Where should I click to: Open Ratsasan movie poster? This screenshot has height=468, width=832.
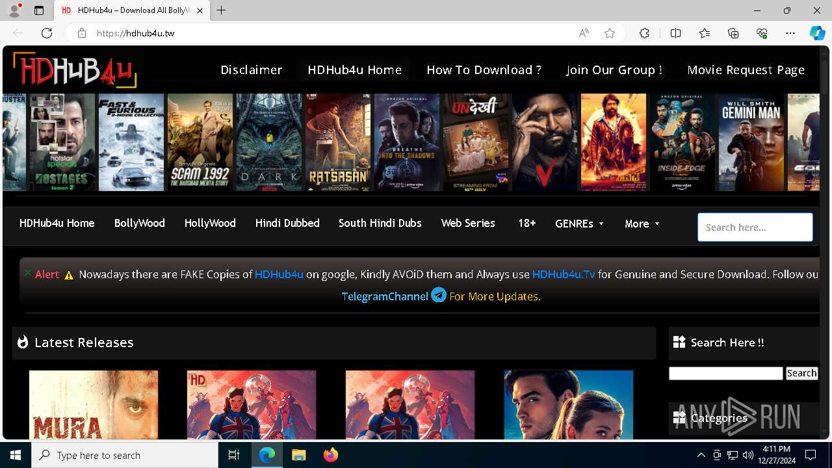338,142
